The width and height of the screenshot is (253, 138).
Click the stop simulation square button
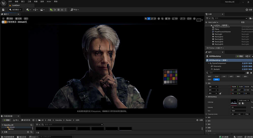point(58,10)
